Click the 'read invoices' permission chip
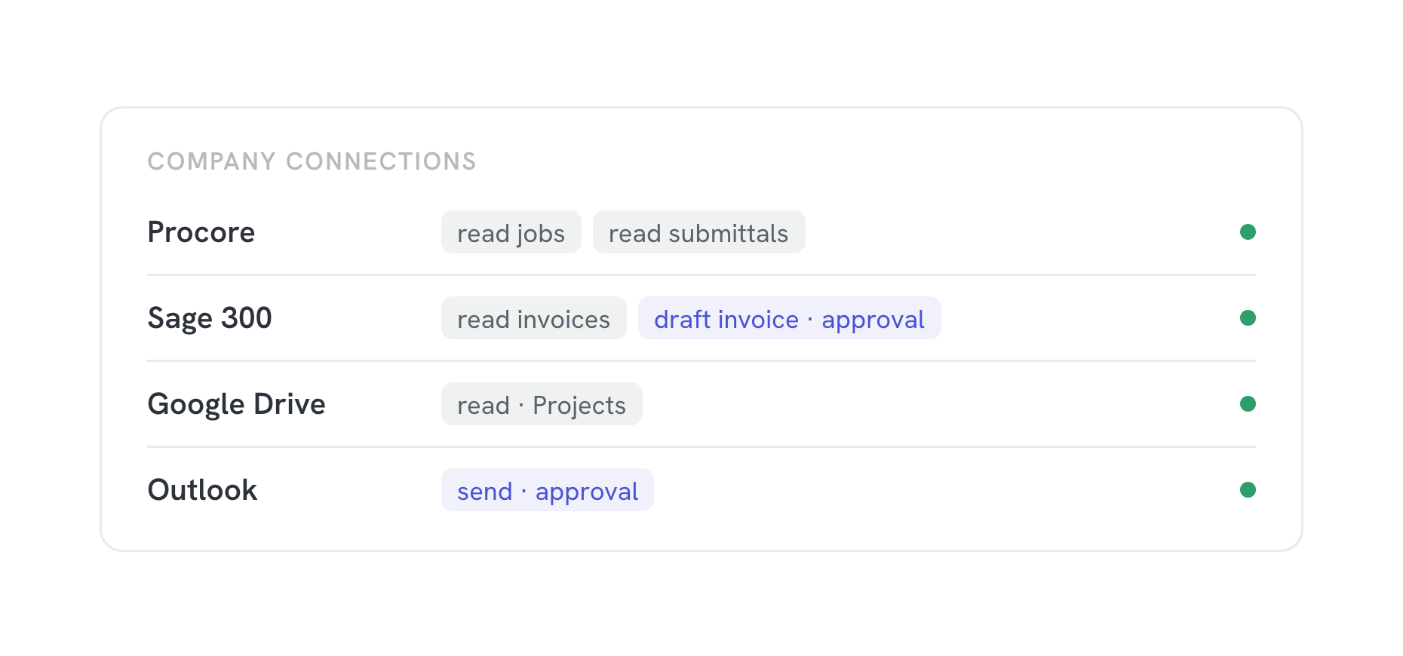1403x656 pixels. coord(533,318)
